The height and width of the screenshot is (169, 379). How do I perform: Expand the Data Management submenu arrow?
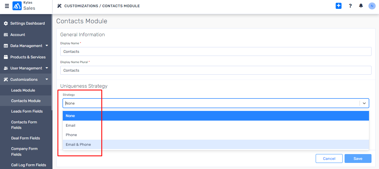point(47,46)
